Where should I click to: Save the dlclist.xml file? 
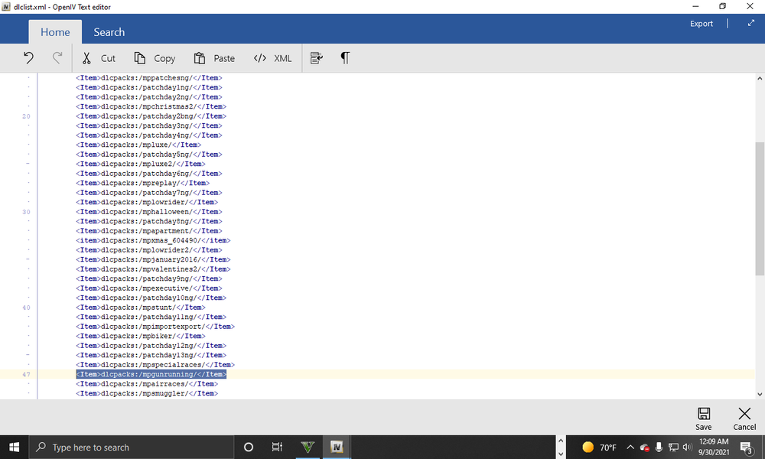[x=704, y=418]
